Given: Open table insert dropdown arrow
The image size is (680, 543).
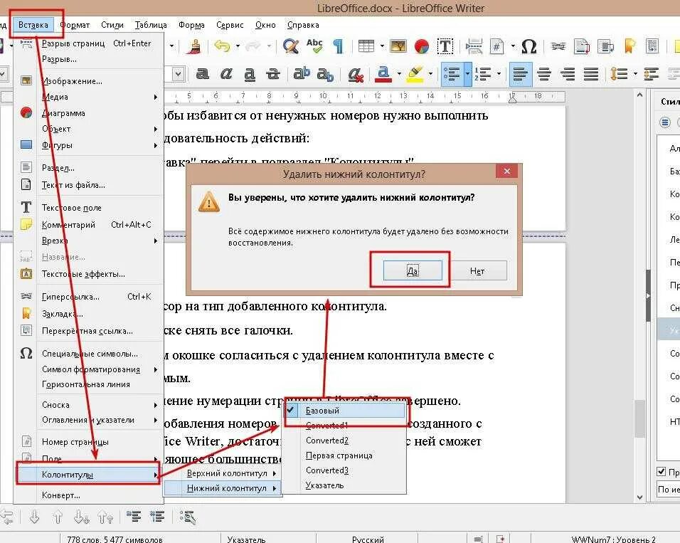Looking at the screenshot, I should click(382, 46).
